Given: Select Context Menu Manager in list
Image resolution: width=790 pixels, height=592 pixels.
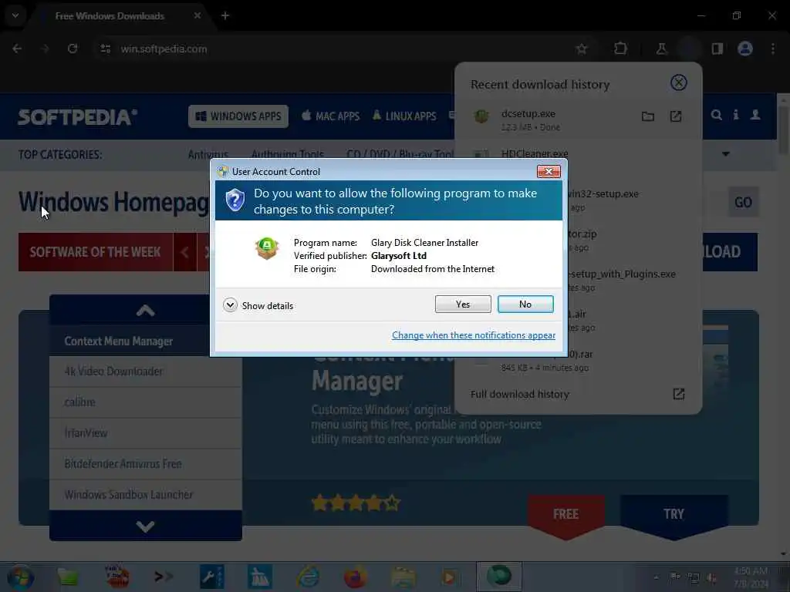Looking at the screenshot, I should 118,341.
